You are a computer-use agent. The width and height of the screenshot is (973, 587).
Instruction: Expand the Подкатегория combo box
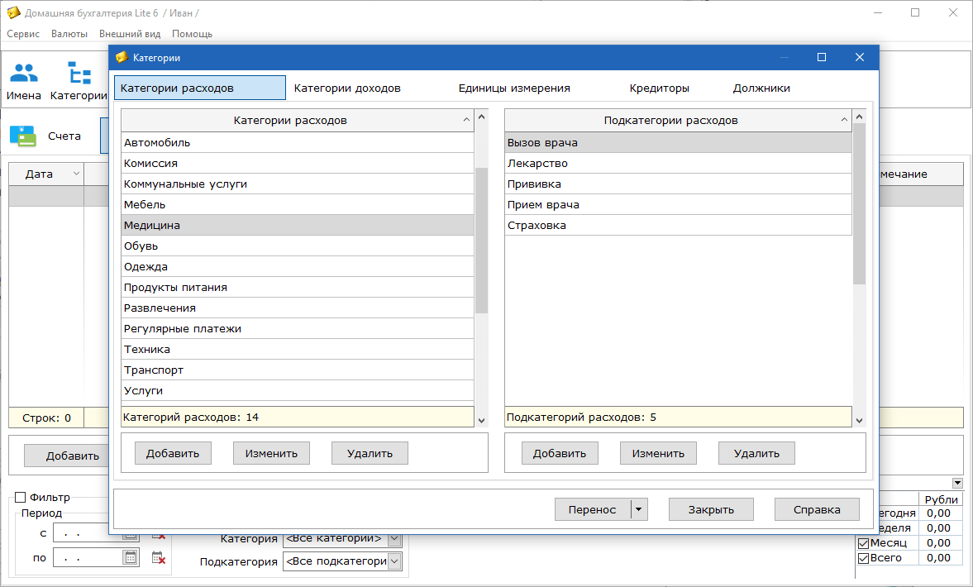tap(394, 561)
